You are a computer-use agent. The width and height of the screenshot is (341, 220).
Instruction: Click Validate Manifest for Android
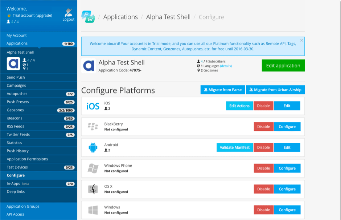235,148
